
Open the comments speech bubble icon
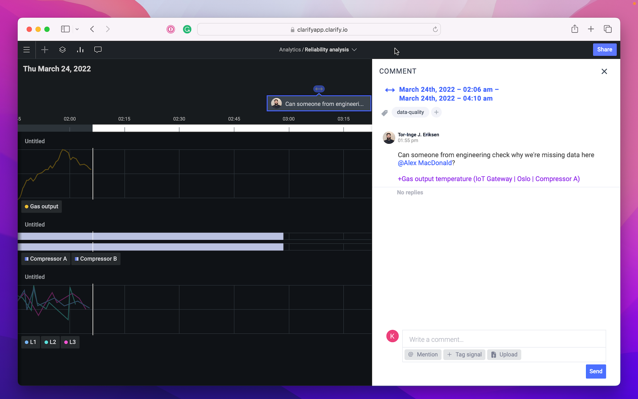click(98, 50)
